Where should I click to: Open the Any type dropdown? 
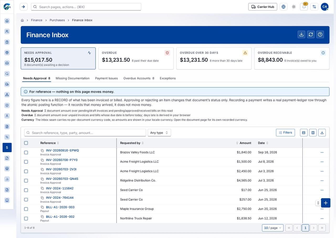tap(159, 133)
